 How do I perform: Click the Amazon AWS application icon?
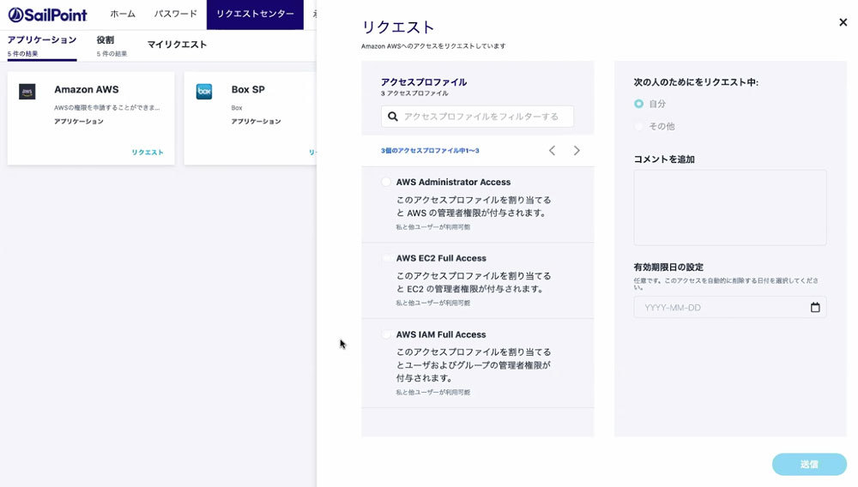click(x=27, y=92)
